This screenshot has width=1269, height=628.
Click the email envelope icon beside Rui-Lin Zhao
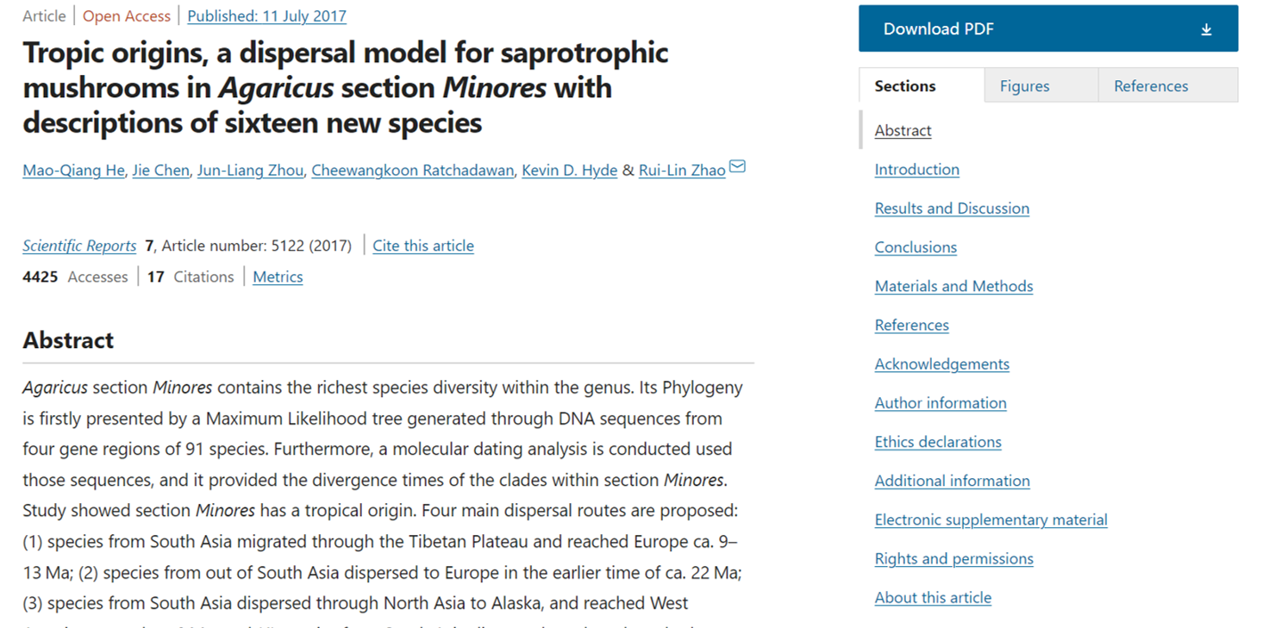point(737,166)
